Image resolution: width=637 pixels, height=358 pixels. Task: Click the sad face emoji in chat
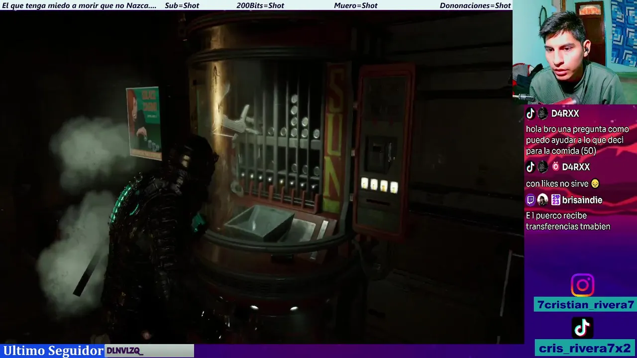click(595, 184)
